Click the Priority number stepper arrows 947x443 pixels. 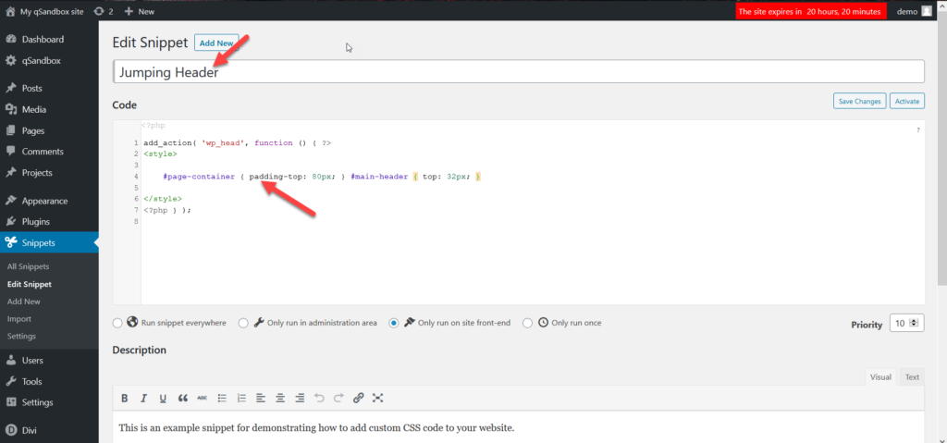(x=915, y=324)
